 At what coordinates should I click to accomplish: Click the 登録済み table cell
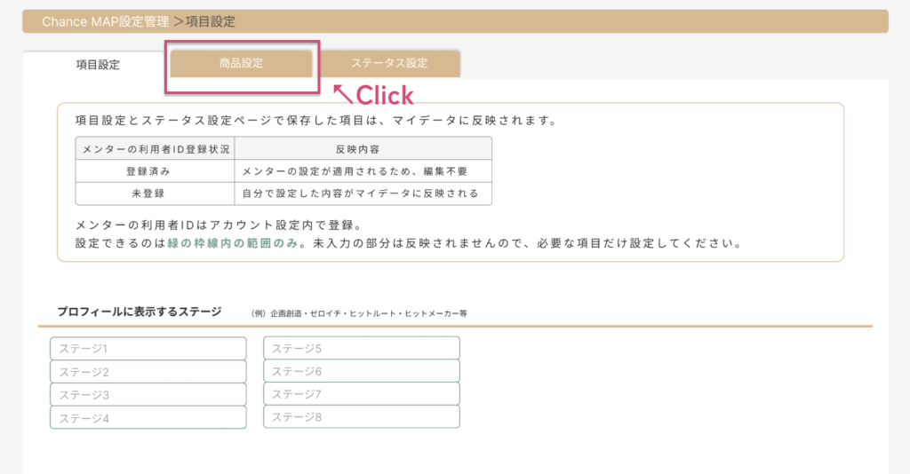[156, 170]
